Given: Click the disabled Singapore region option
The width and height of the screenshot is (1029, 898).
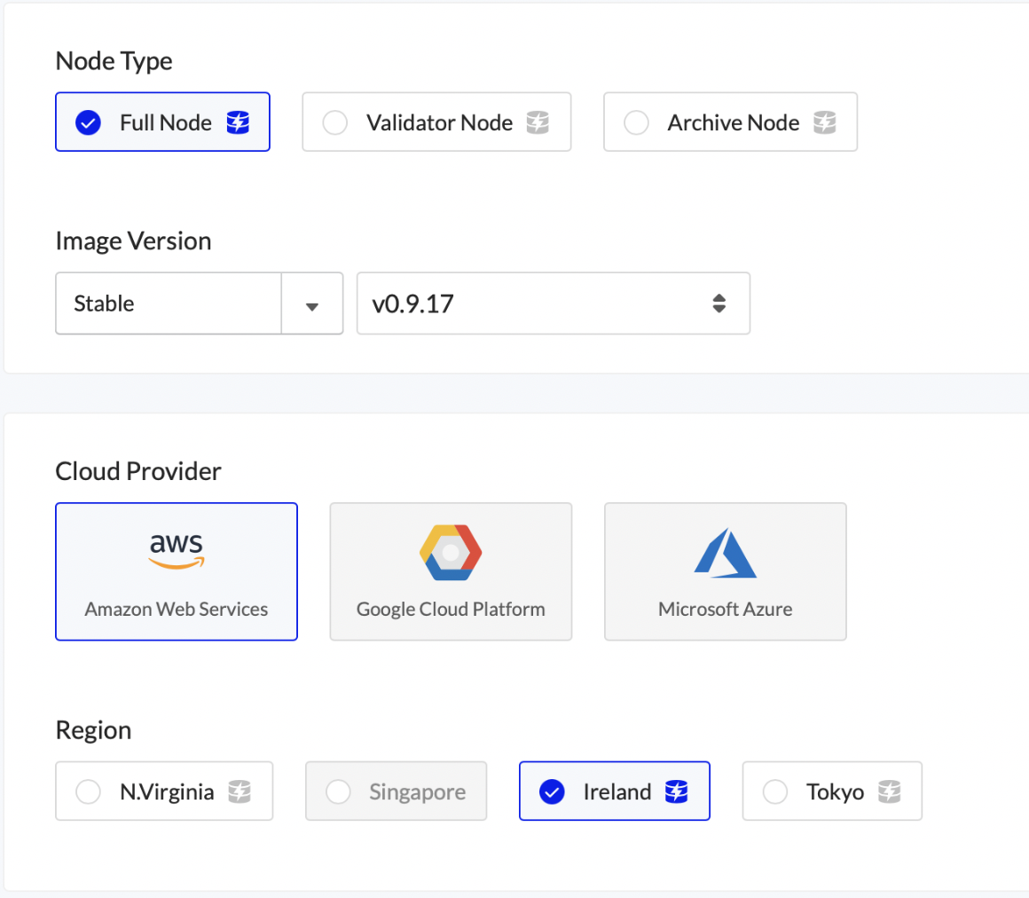Looking at the screenshot, I should 397,792.
